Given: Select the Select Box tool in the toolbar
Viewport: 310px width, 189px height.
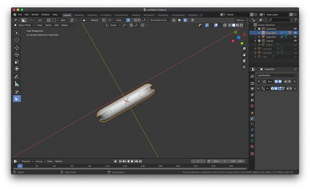Looking at the screenshot, I should [17, 33].
